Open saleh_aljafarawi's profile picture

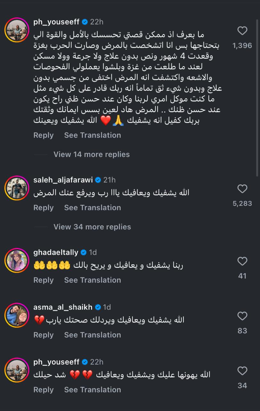tap(17, 188)
